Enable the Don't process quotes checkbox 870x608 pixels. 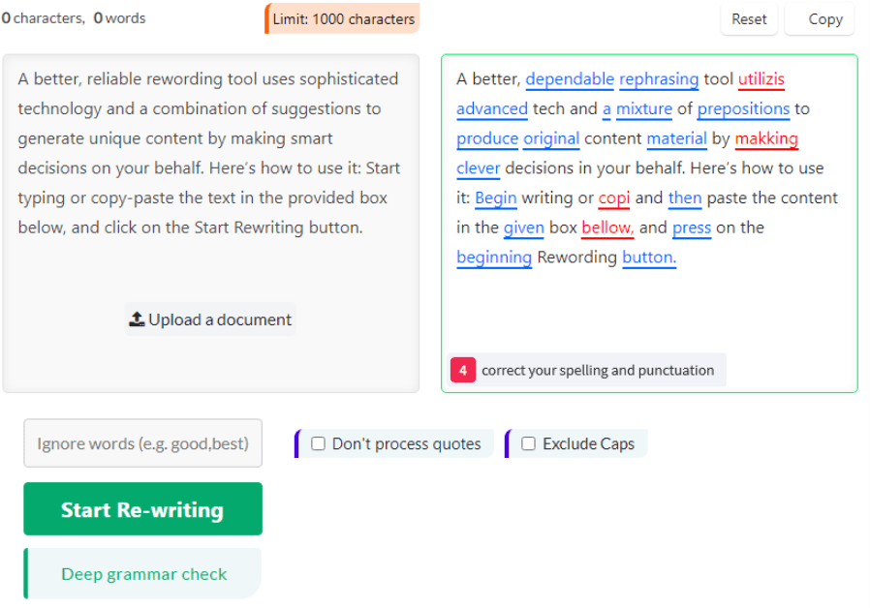coord(318,443)
